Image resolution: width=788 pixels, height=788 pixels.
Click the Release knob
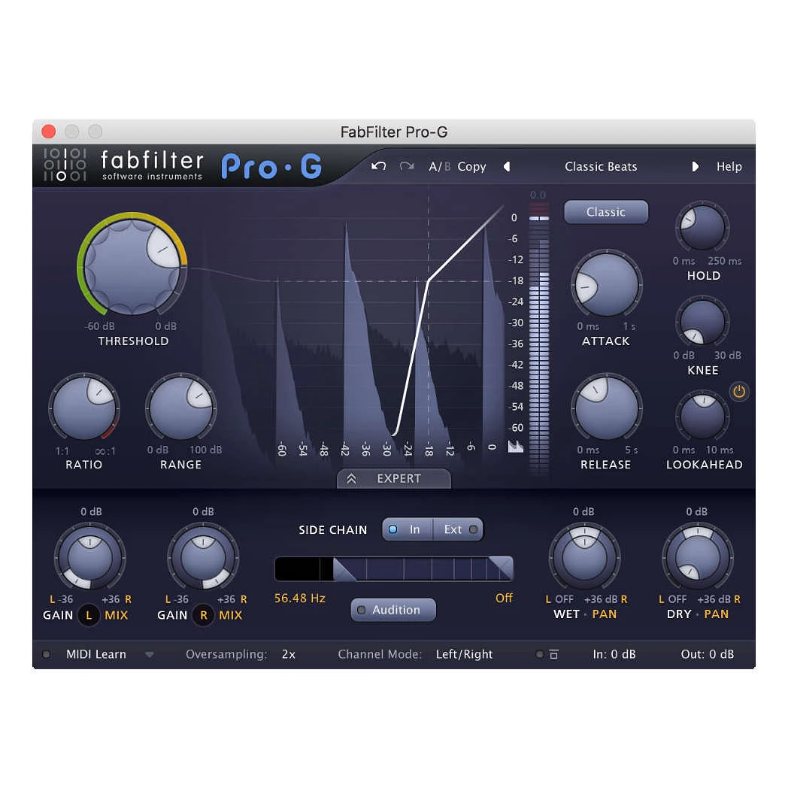pos(607,408)
